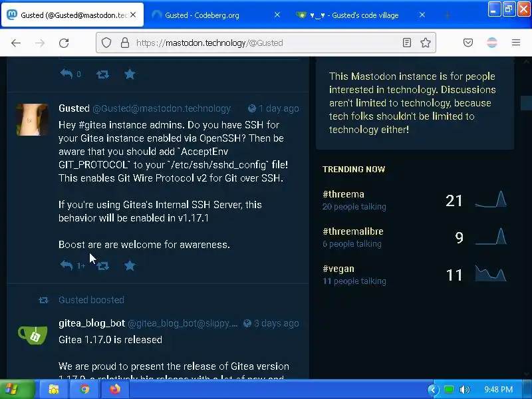Close the Gusted's code village tab
532x399 pixels.
(x=422, y=15)
